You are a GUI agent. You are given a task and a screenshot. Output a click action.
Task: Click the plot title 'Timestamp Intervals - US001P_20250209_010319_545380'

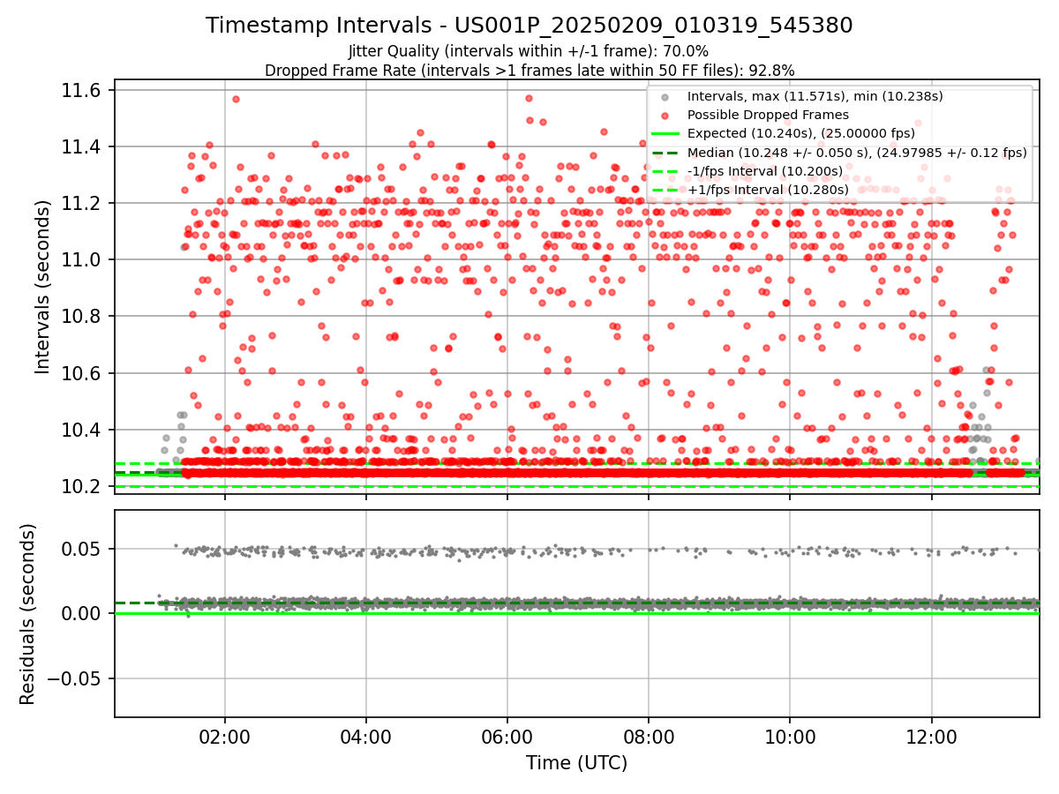pyautogui.click(x=529, y=26)
